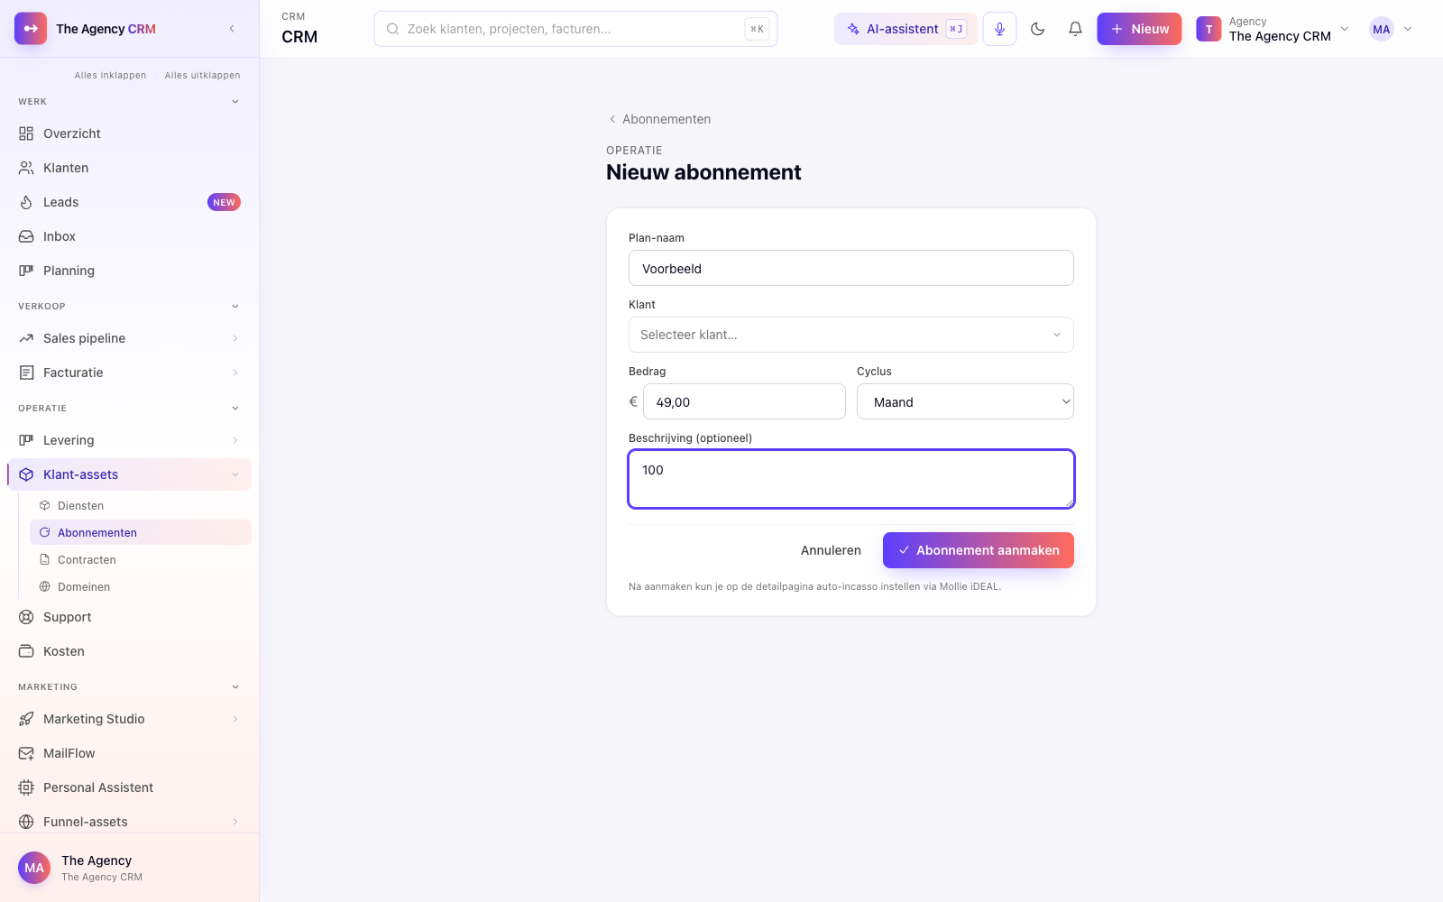Click the Overzicht dashboard icon

pos(26,133)
